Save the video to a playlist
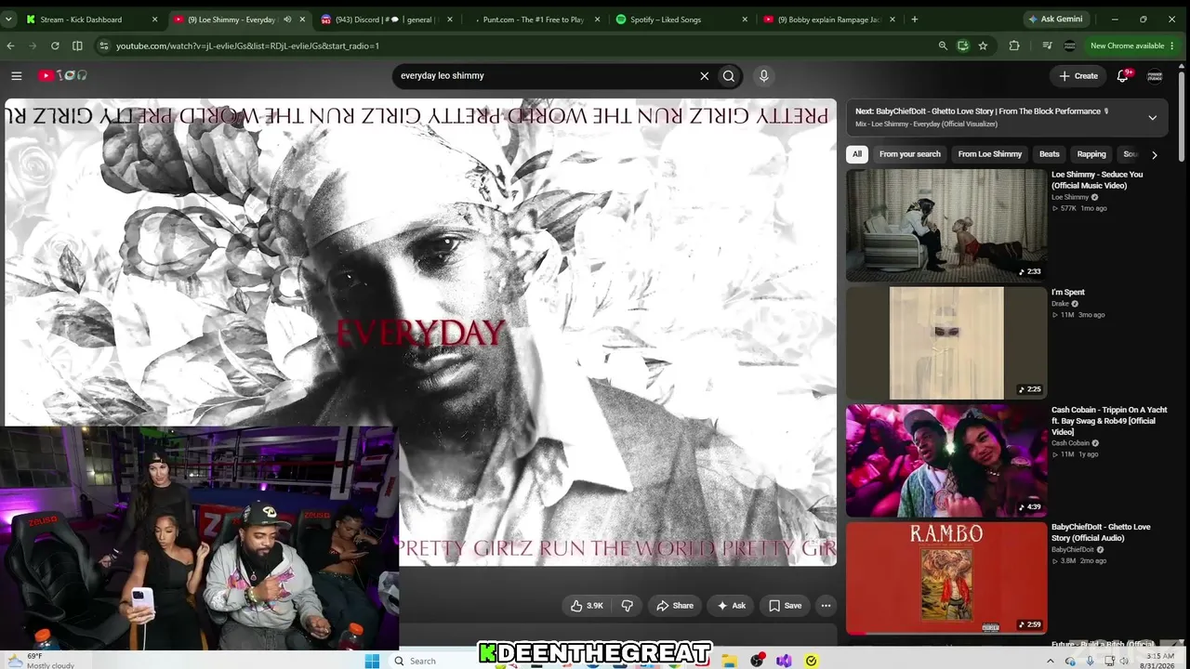Viewport: 1190px width, 669px height. (786, 606)
